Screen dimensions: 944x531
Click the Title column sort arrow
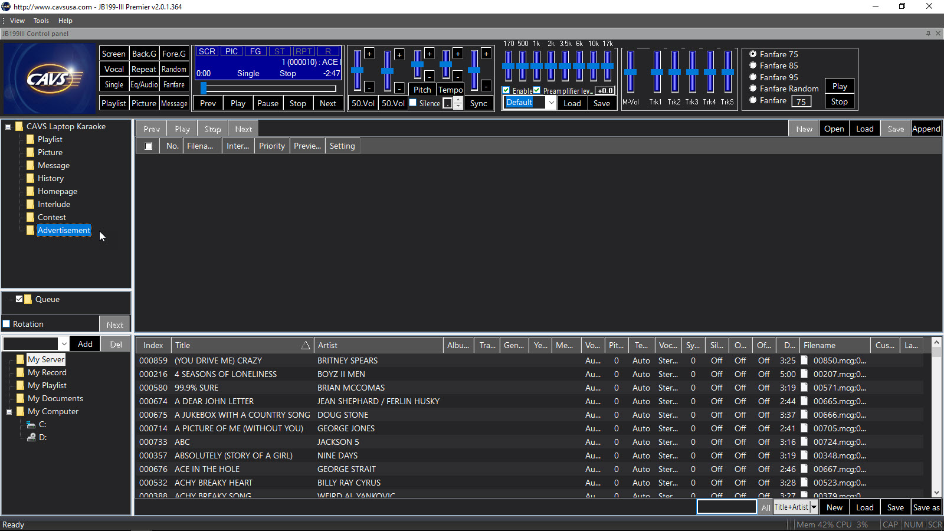306,346
